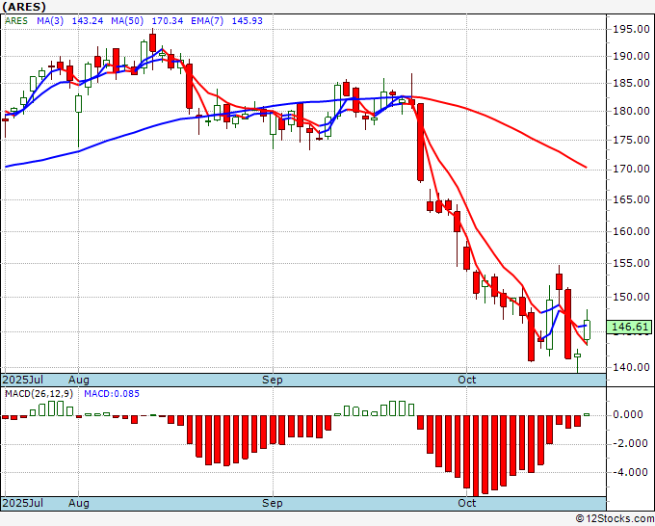Click the Sep label under MACD panel

click(273, 503)
